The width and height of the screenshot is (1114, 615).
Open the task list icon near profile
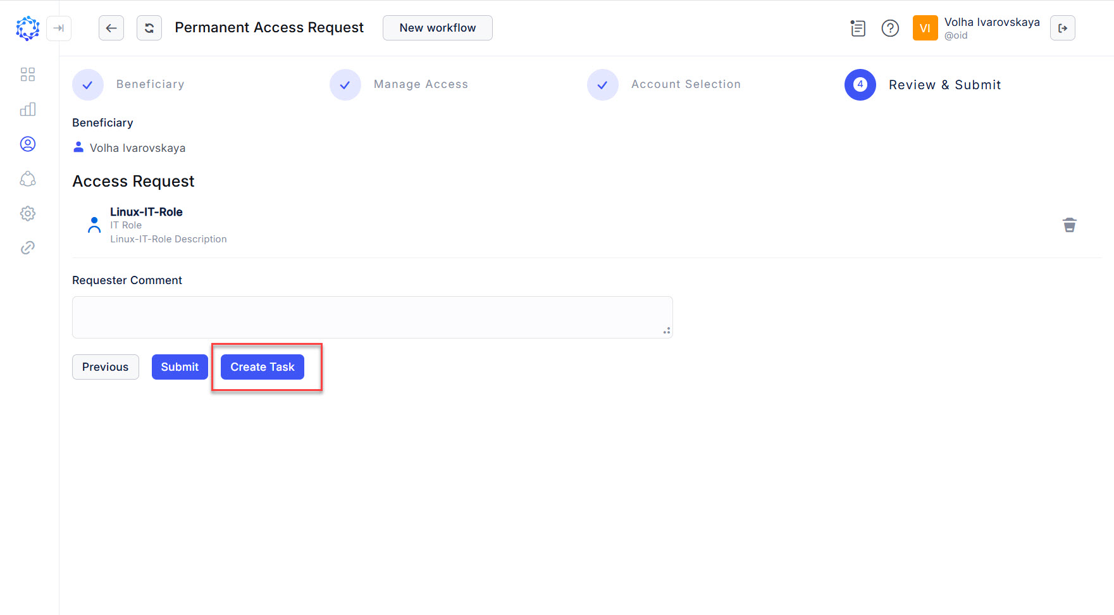click(x=858, y=28)
